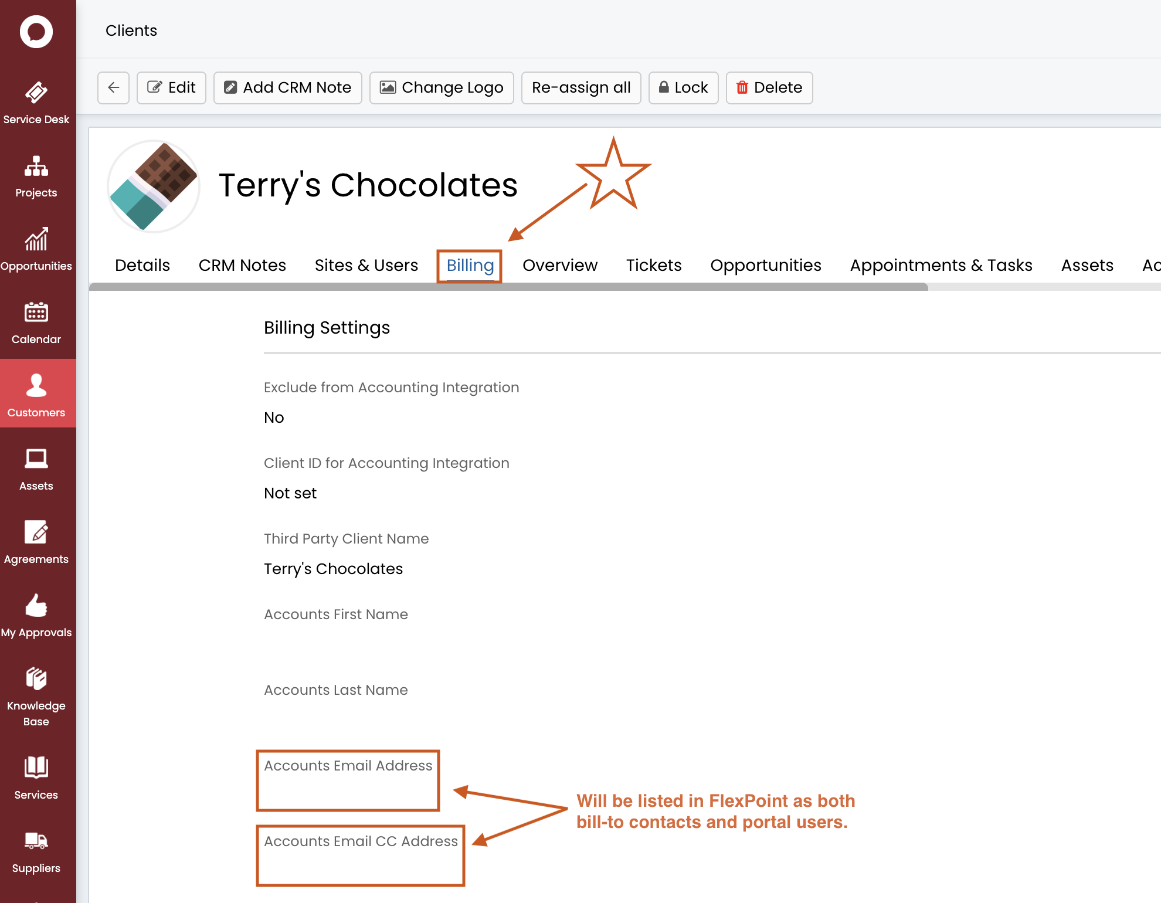Click the Add CRM Note button

click(288, 88)
